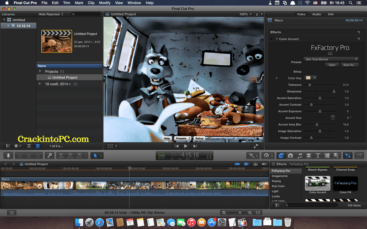Screen dimensions: 367x229
Task: Switch to the Audio inspector tab
Action: click(317, 14)
